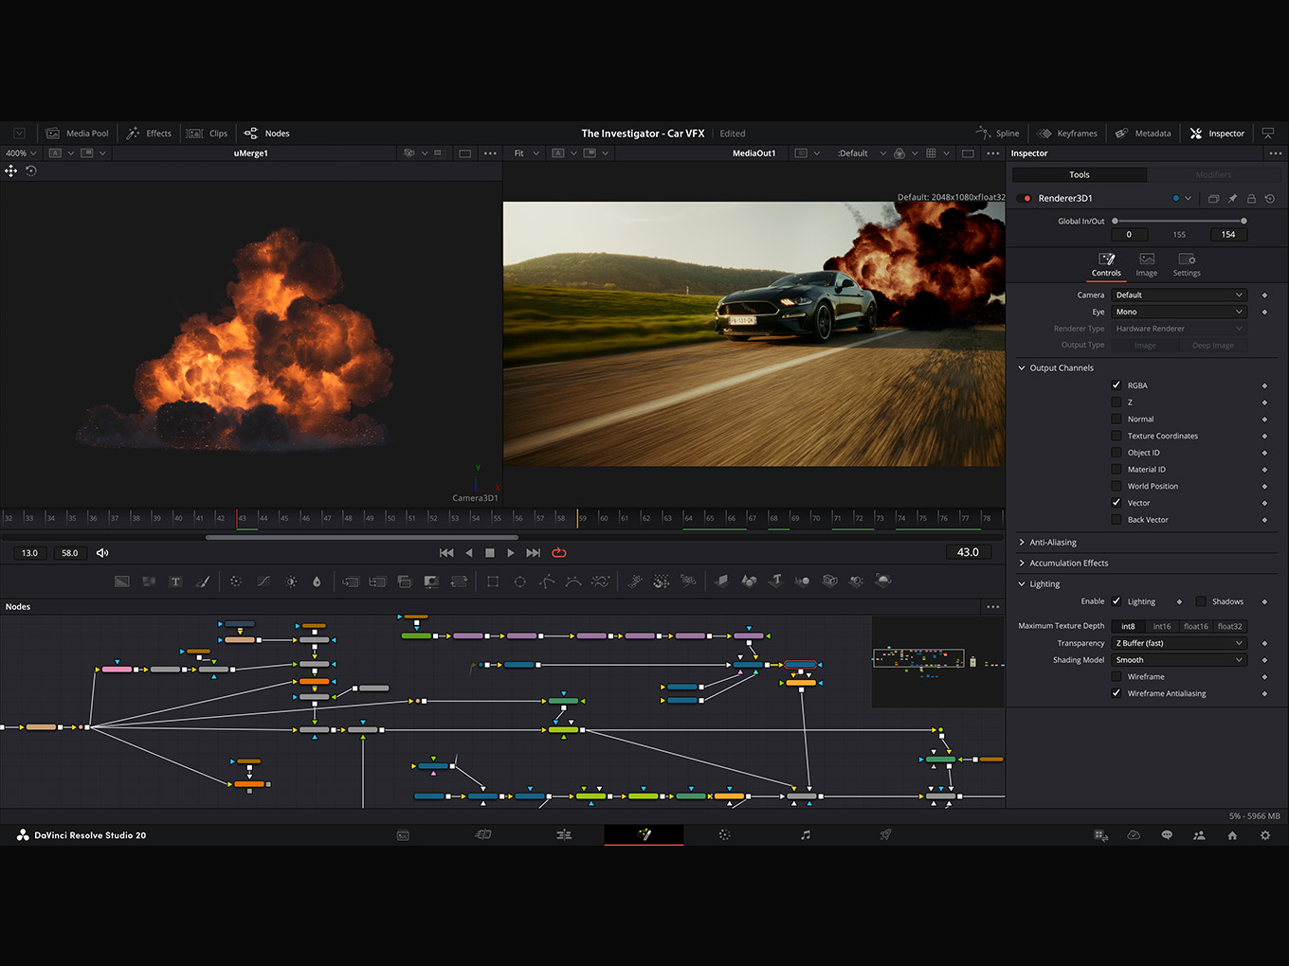
Task: Click the current frame field showing 43.0
Action: pos(968,552)
